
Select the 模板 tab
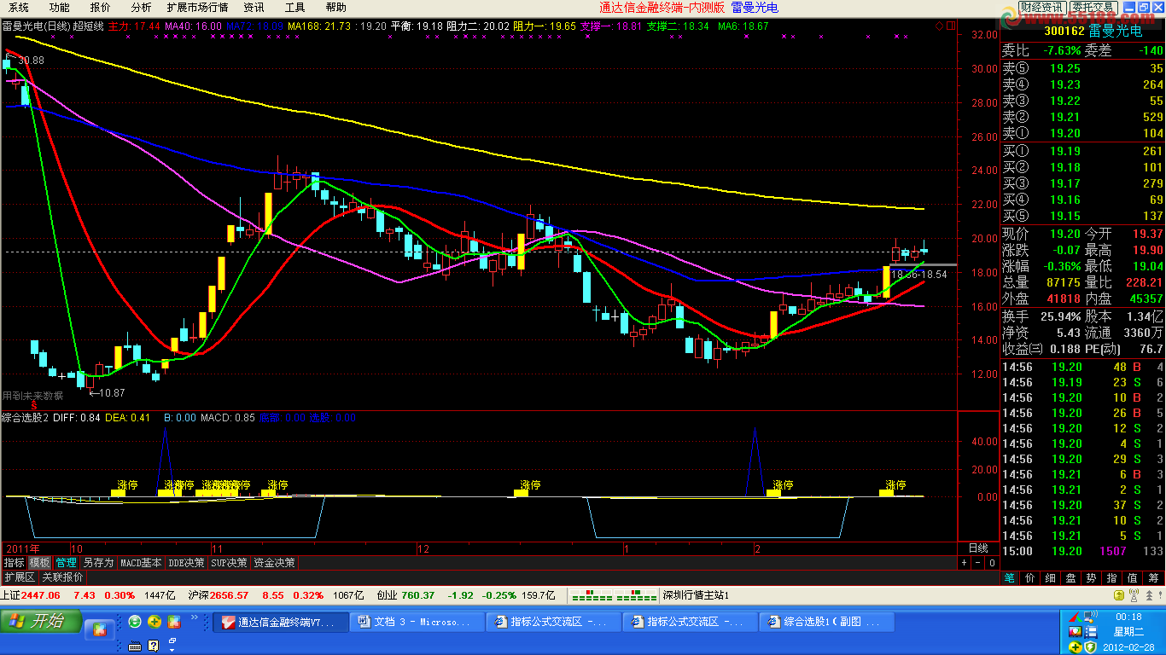click(x=39, y=563)
